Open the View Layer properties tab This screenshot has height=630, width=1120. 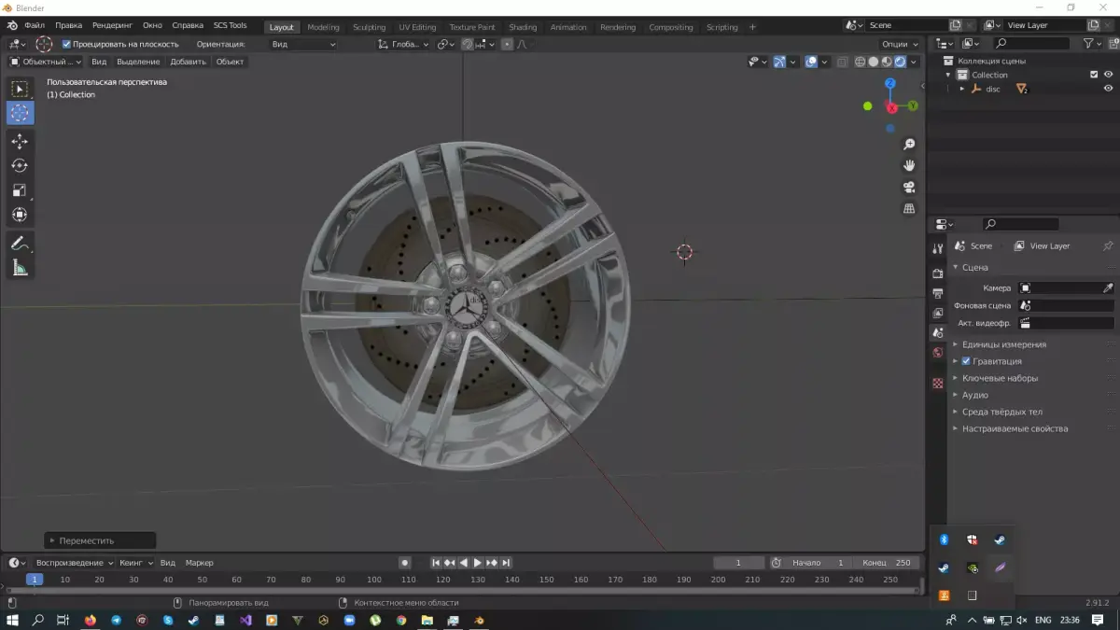pos(938,313)
